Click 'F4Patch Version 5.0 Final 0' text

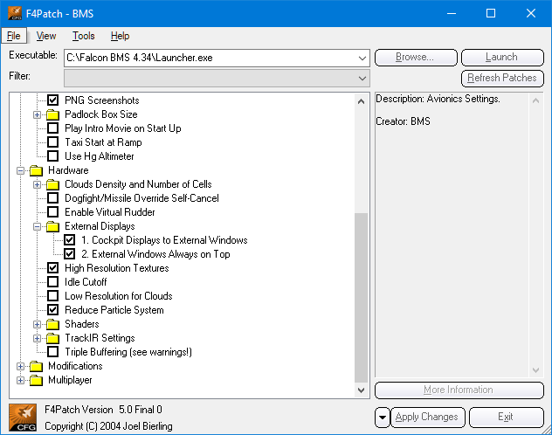103,410
